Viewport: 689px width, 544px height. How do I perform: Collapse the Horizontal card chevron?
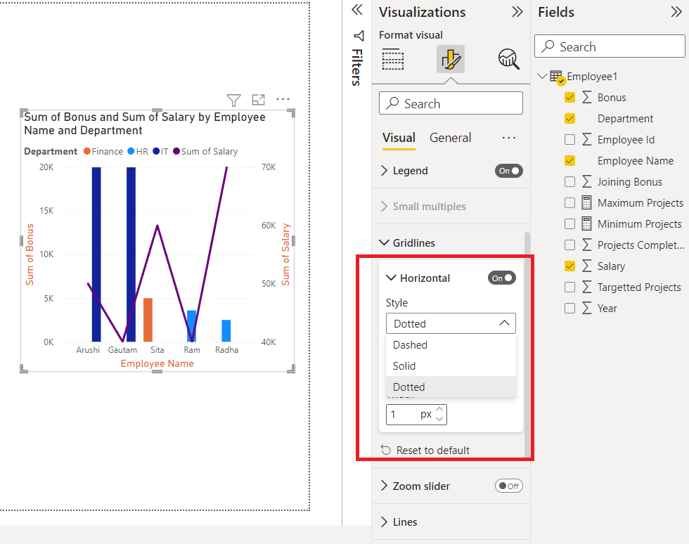391,278
